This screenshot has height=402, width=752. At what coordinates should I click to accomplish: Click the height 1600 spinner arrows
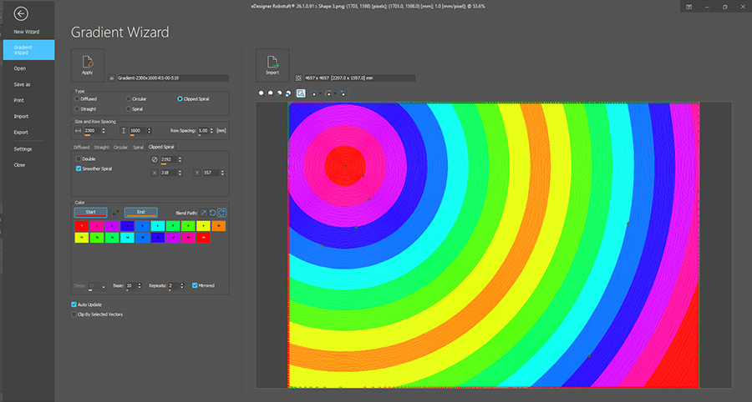point(149,131)
